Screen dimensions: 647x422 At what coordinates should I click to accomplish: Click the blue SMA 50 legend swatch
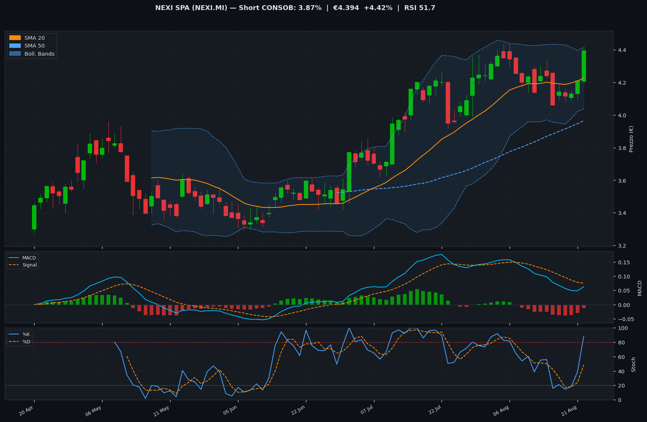[x=15, y=46]
